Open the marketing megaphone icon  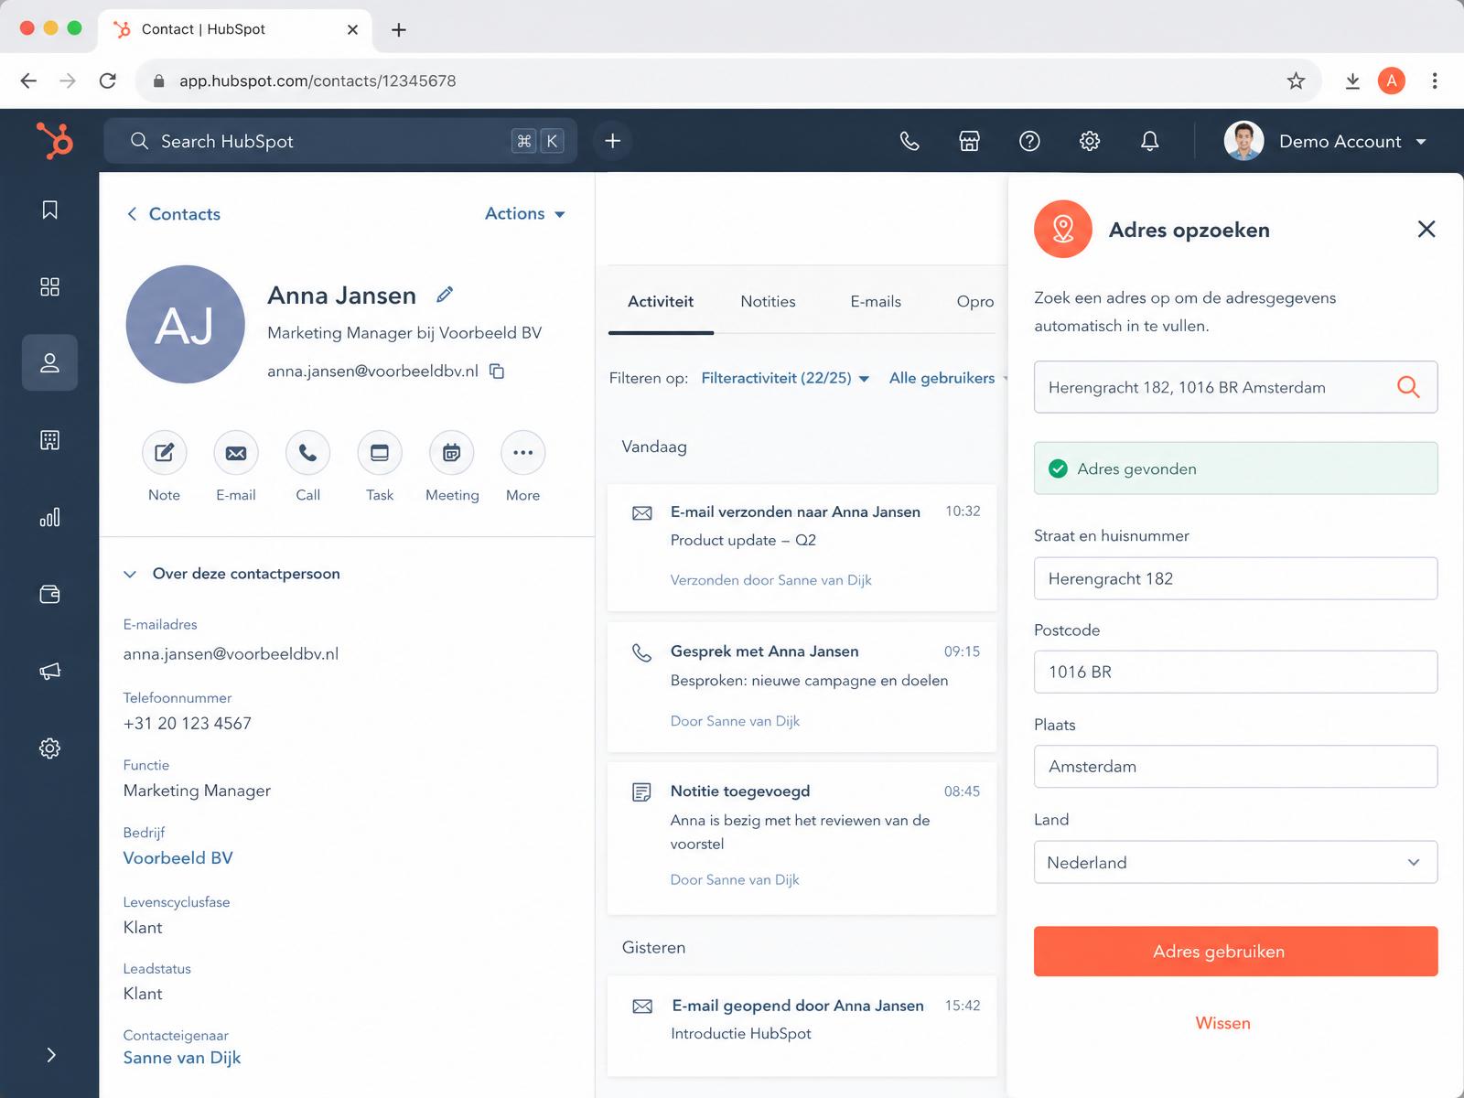pyautogui.click(x=50, y=672)
